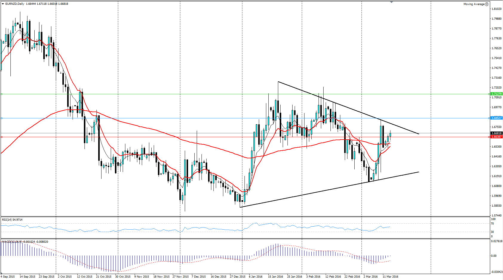Click the 1.69770 price scale value
Image resolution: width=503 pixels, height=280 pixels.
496,107
